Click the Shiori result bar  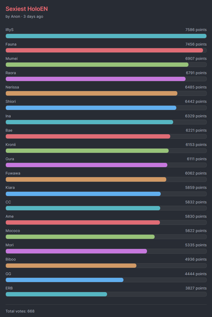coord(106,108)
